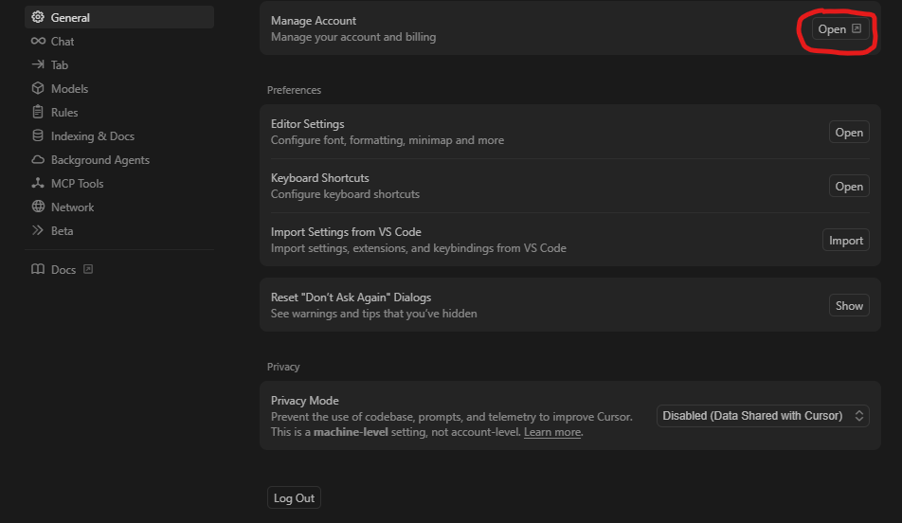Click the Docs book icon

coord(38,269)
